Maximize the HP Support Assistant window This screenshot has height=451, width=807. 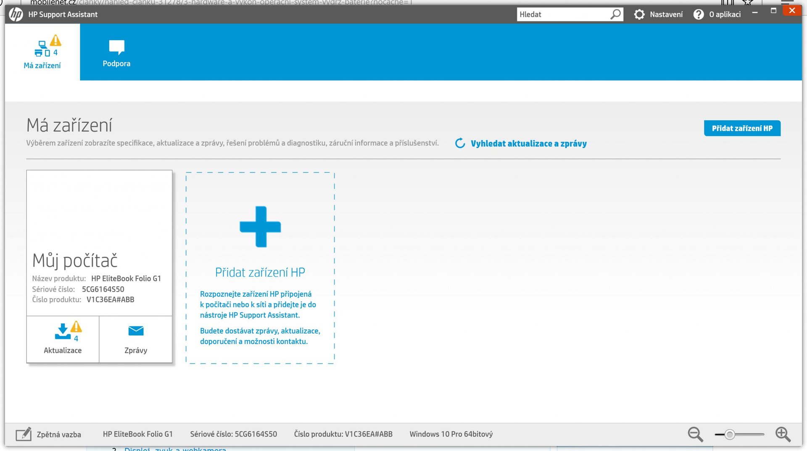(773, 11)
